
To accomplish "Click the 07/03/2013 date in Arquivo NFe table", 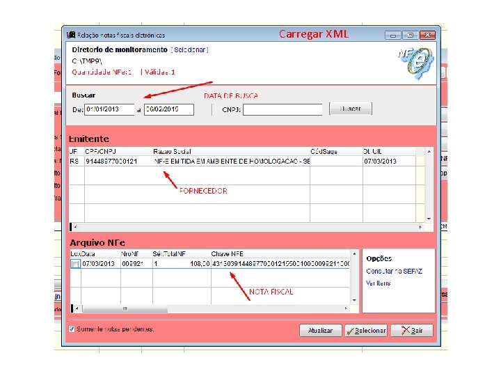I will tap(98, 264).
